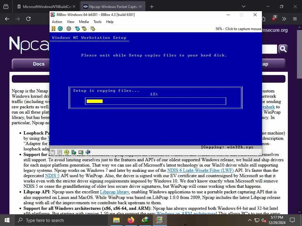Screen dimensions: 302x226
Task: Send Ctrl+Alt+Esc using yellow keys icon
Action: click(84, 29)
